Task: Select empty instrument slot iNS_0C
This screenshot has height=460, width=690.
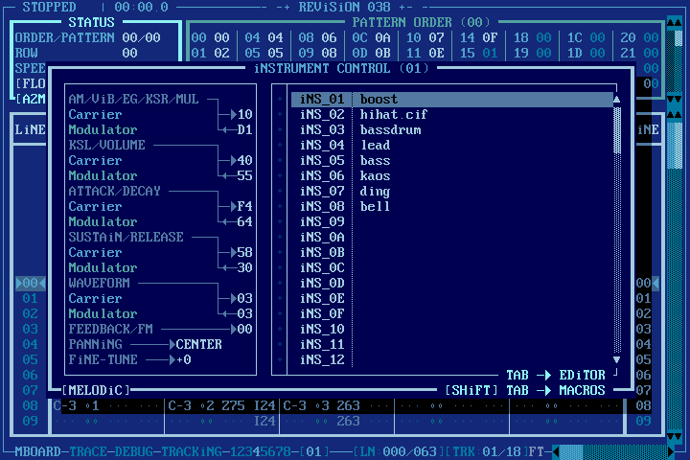Action: (x=452, y=268)
